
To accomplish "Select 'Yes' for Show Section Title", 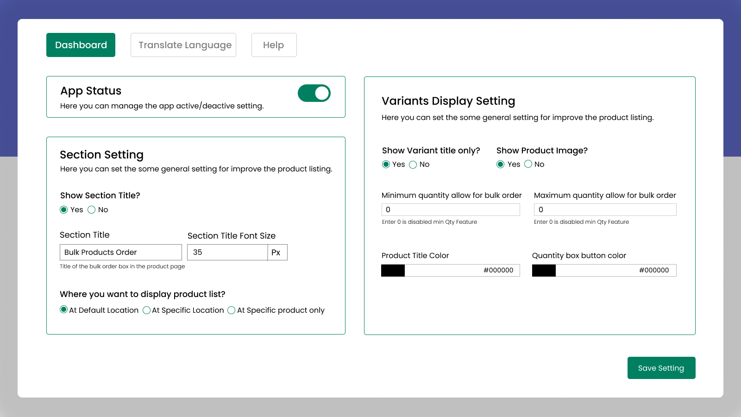I will click(64, 209).
